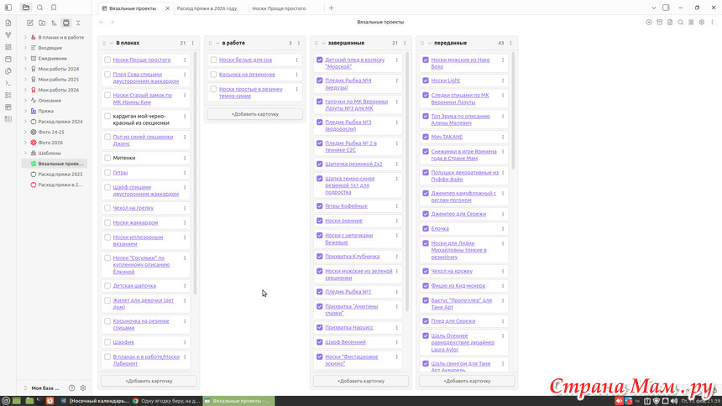722x406 pixels.
Task: Click archive completed cards icon
Action: coord(659,22)
